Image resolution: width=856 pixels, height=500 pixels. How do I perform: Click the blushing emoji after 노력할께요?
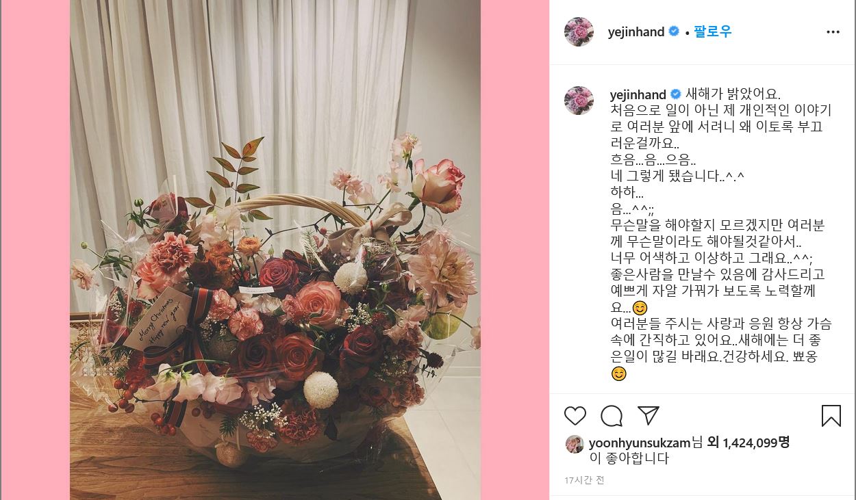[x=640, y=308]
